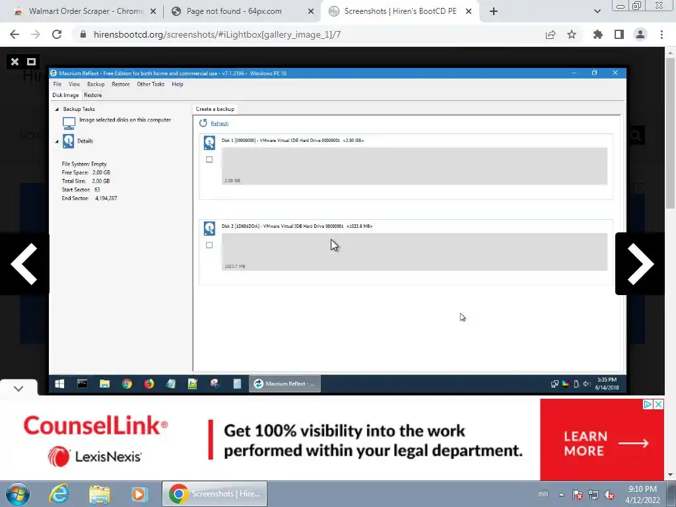Reload the page in Chrome

(57, 34)
